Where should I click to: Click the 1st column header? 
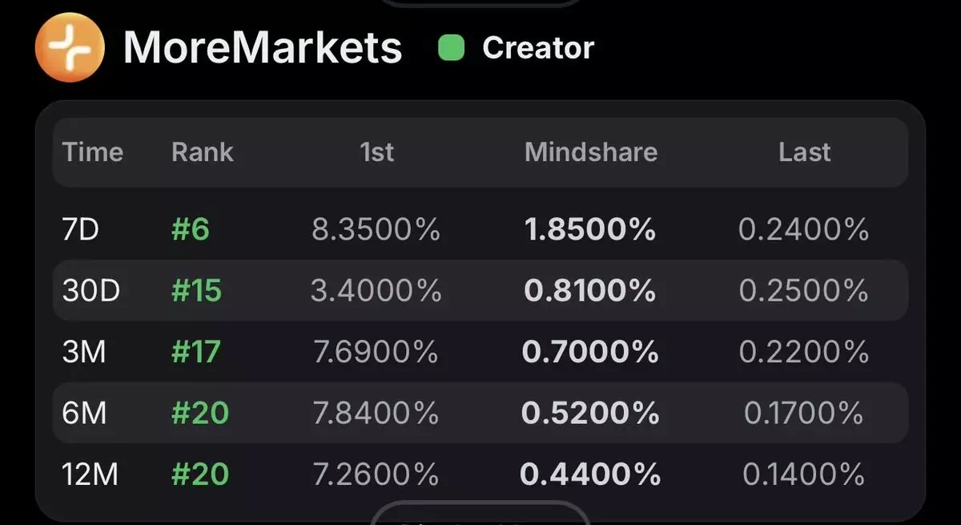tap(376, 152)
